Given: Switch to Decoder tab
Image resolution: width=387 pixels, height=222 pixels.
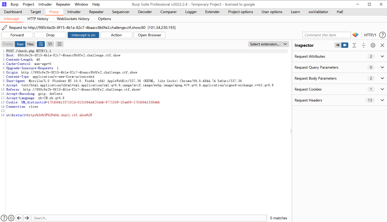Looking at the screenshot, I should pos(145,12).
